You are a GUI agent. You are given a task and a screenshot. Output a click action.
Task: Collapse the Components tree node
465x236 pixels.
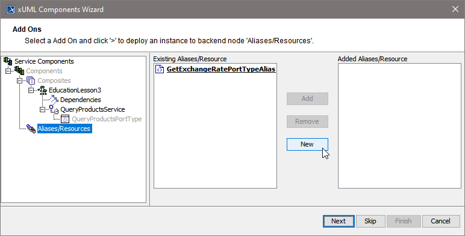(8, 71)
